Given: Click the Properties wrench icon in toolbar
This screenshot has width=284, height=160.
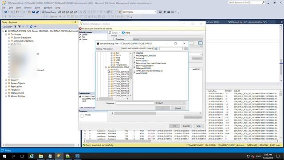Looking at the screenshot, I should [x=165, y=12].
